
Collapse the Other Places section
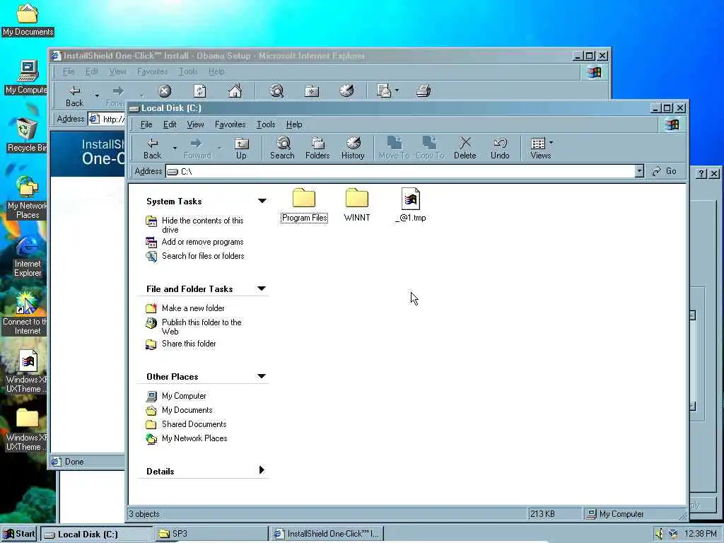click(x=262, y=376)
